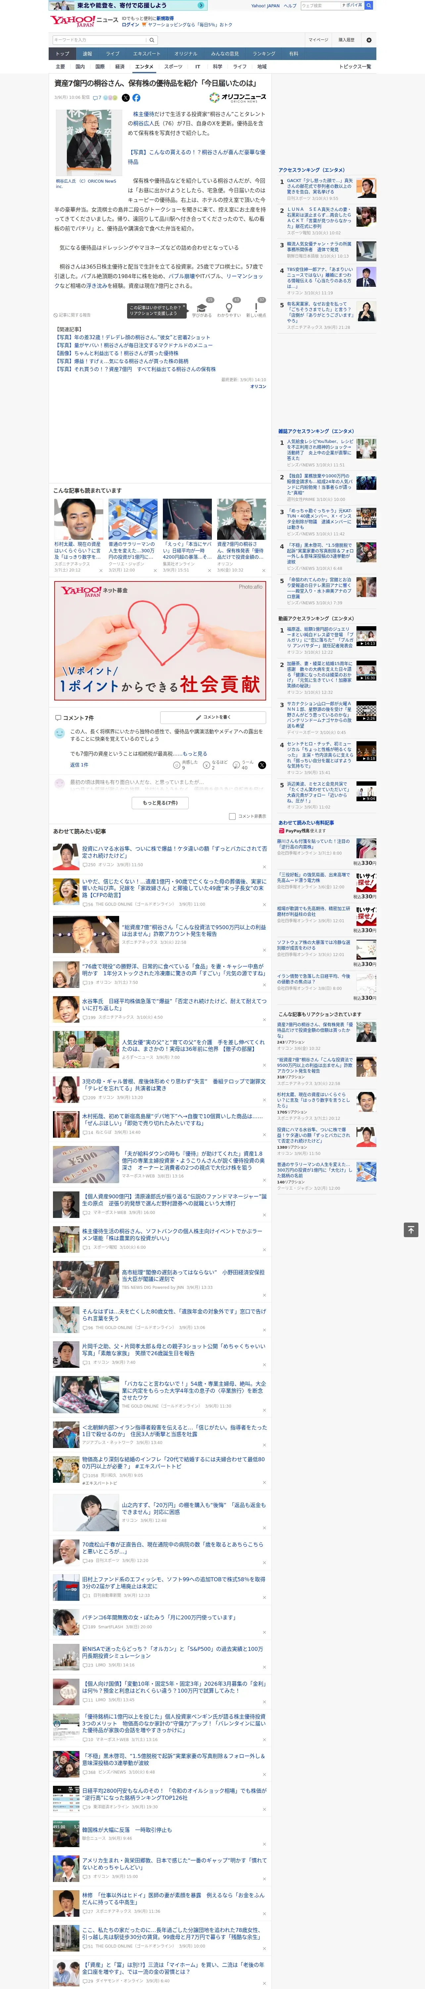Click the scroll-to-top arrow button
Viewport: 425px width, 1989px height.
[x=411, y=1229]
